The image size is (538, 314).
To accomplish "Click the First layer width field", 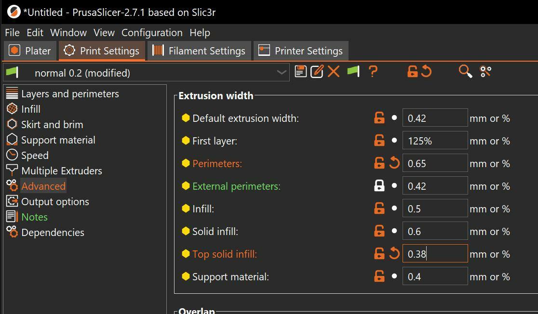I will click(435, 141).
